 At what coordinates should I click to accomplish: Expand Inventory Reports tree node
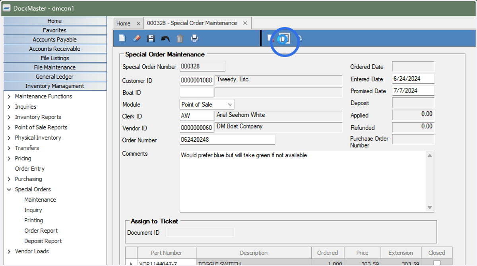pyautogui.click(x=9, y=117)
